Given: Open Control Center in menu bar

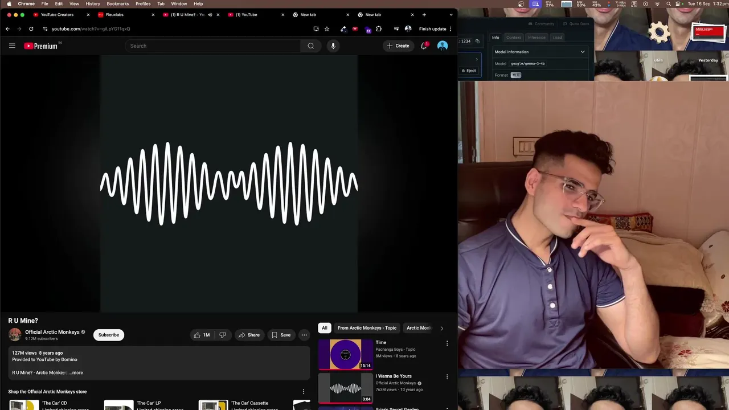Looking at the screenshot, I should pyautogui.click(x=678, y=3).
